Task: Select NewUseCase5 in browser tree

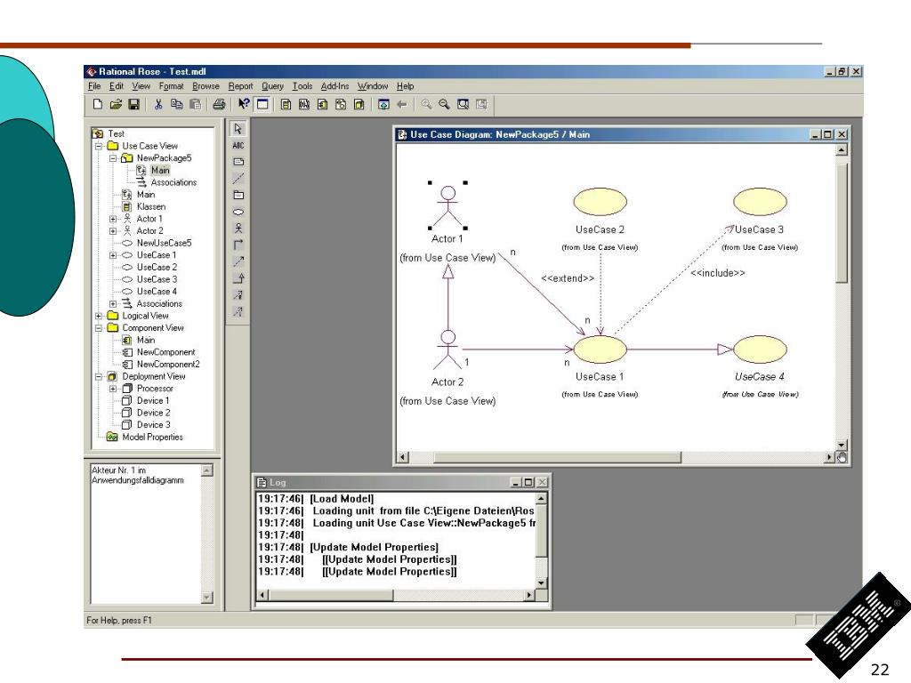Action: 164,243
